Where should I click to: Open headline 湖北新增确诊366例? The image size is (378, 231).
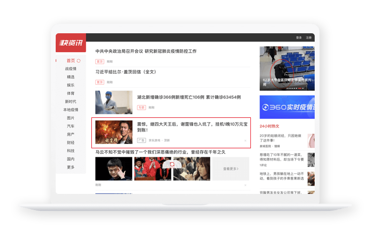(189, 97)
